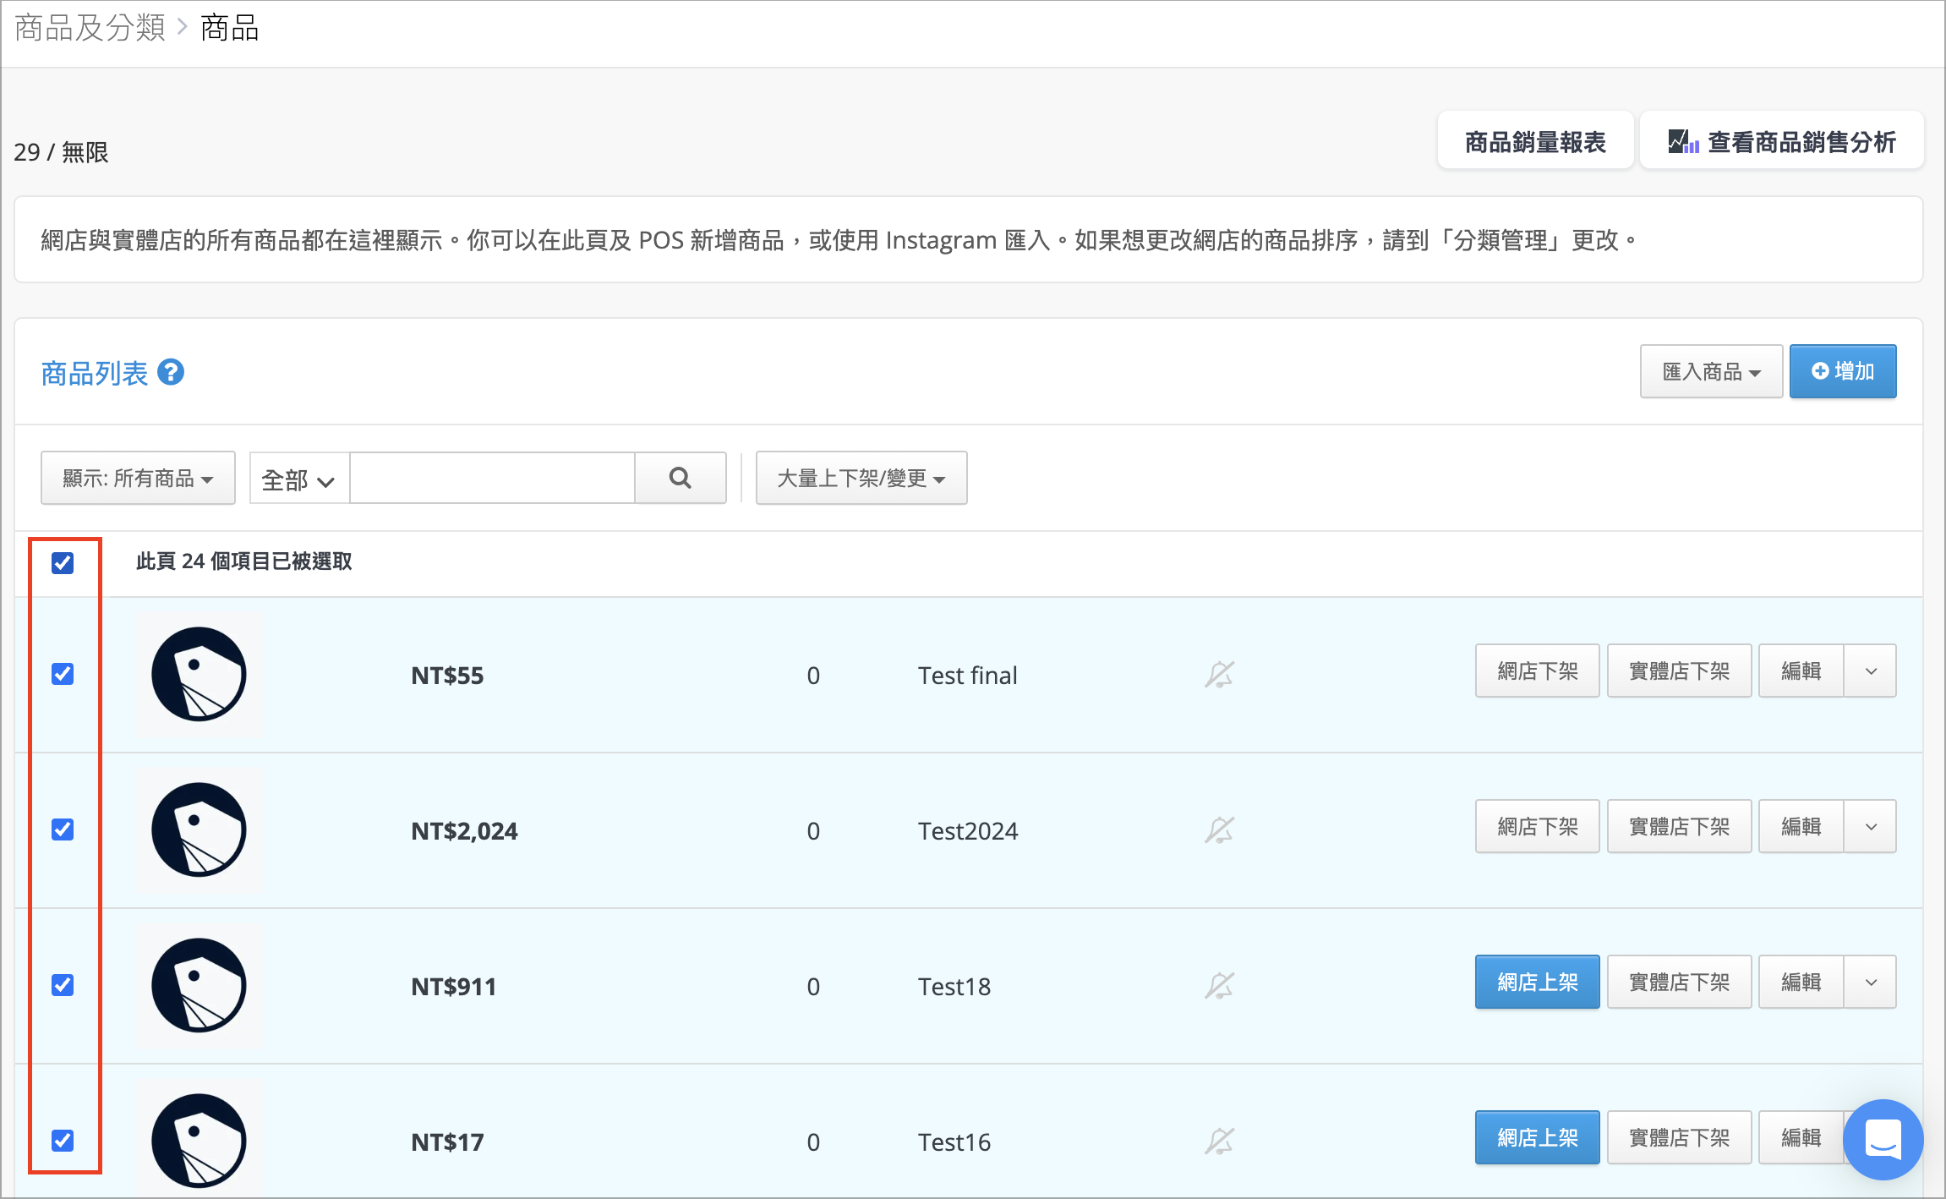This screenshot has width=1946, height=1199.
Task: Open the chat support bubble
Action: coord(1883,1139)
